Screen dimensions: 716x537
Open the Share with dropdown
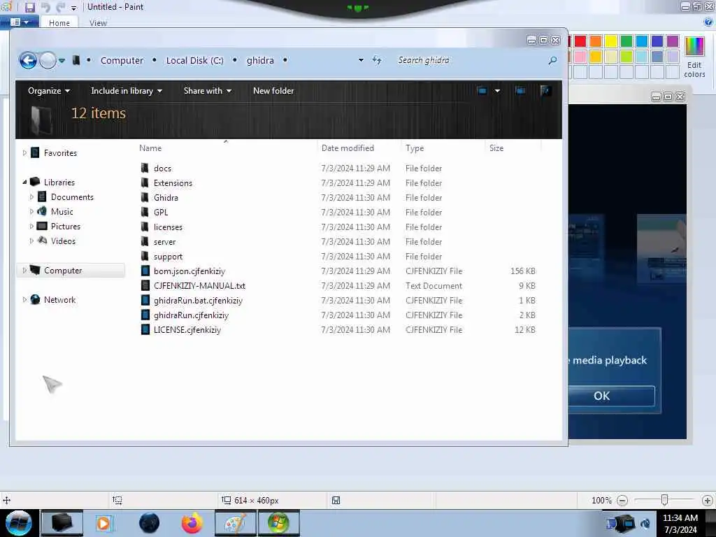207,91
